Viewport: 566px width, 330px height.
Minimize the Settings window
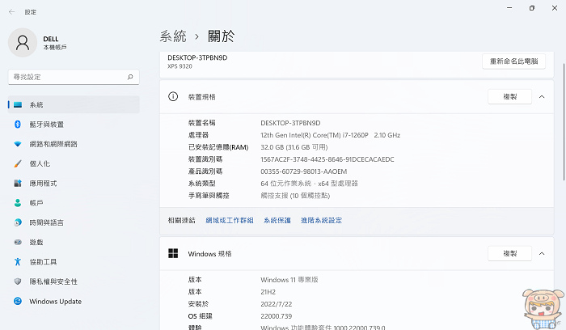(x=509, y=8)
